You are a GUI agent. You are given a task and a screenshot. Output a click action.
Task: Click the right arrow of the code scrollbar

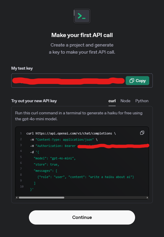click(x=147, y=198)
